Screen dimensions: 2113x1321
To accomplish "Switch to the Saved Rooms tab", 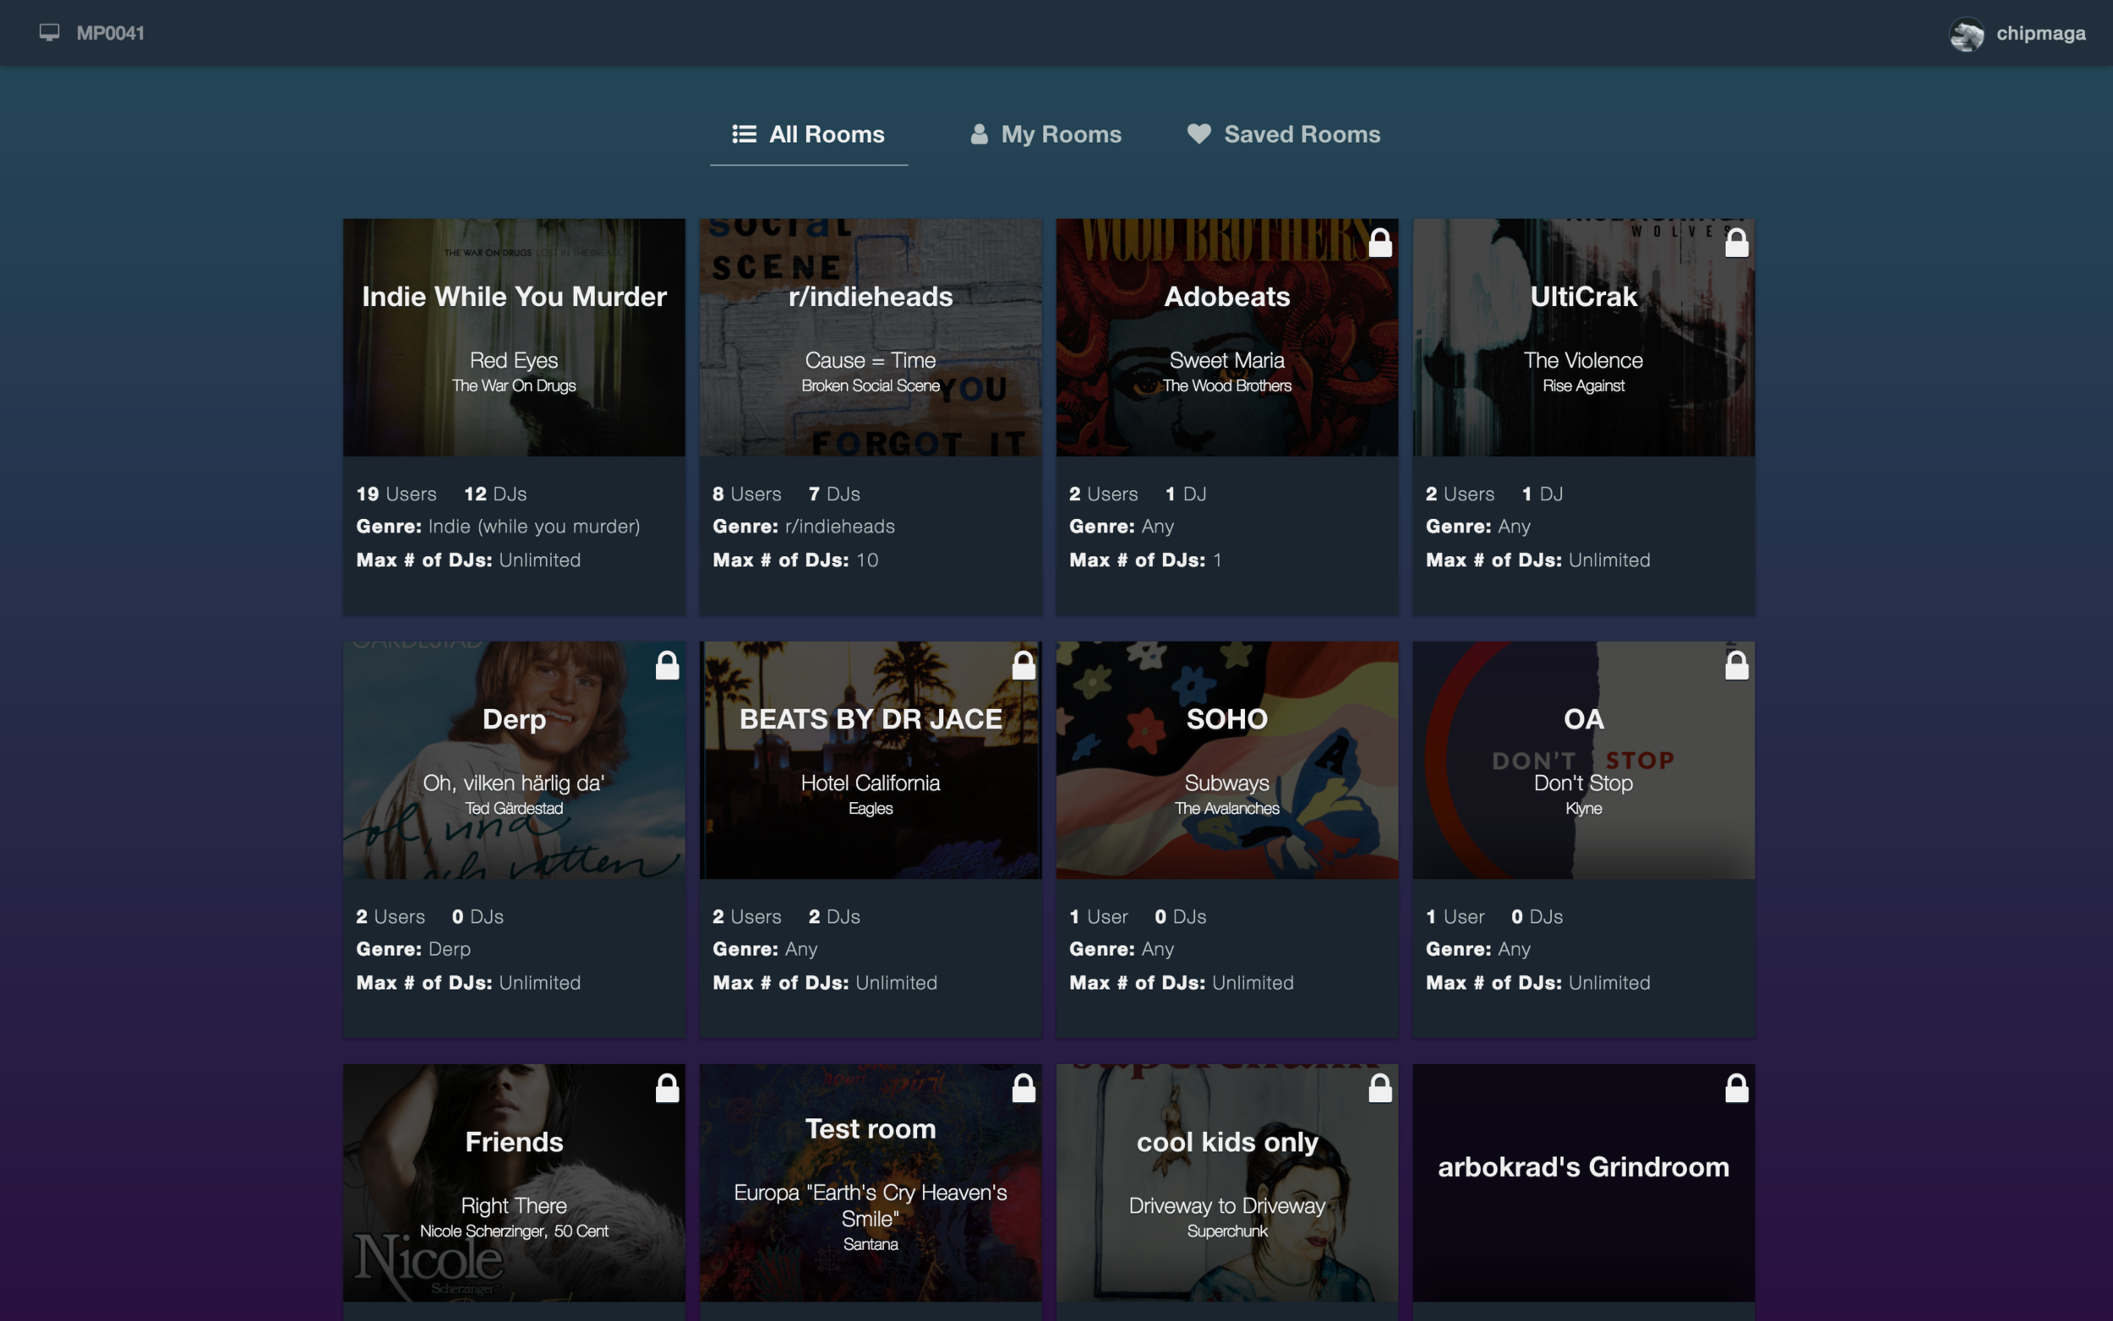I will (1284, 134).
